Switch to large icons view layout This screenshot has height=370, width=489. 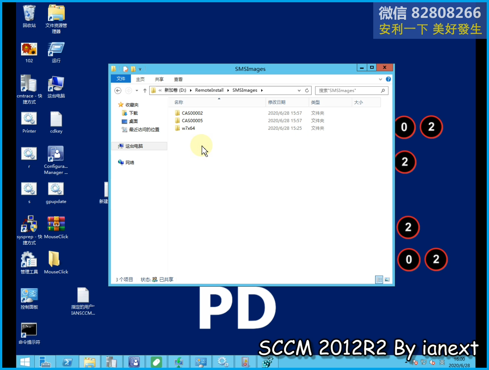387,279
